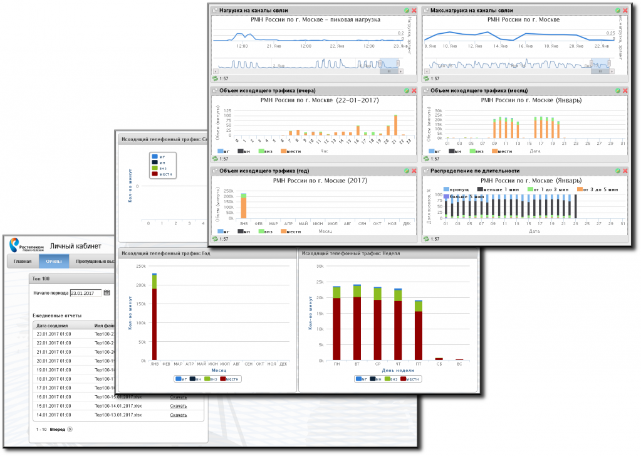Click left navigator handle in Нагрузка на каналы связи
Screen dimensions: 641x456
(x=380, y=63)
